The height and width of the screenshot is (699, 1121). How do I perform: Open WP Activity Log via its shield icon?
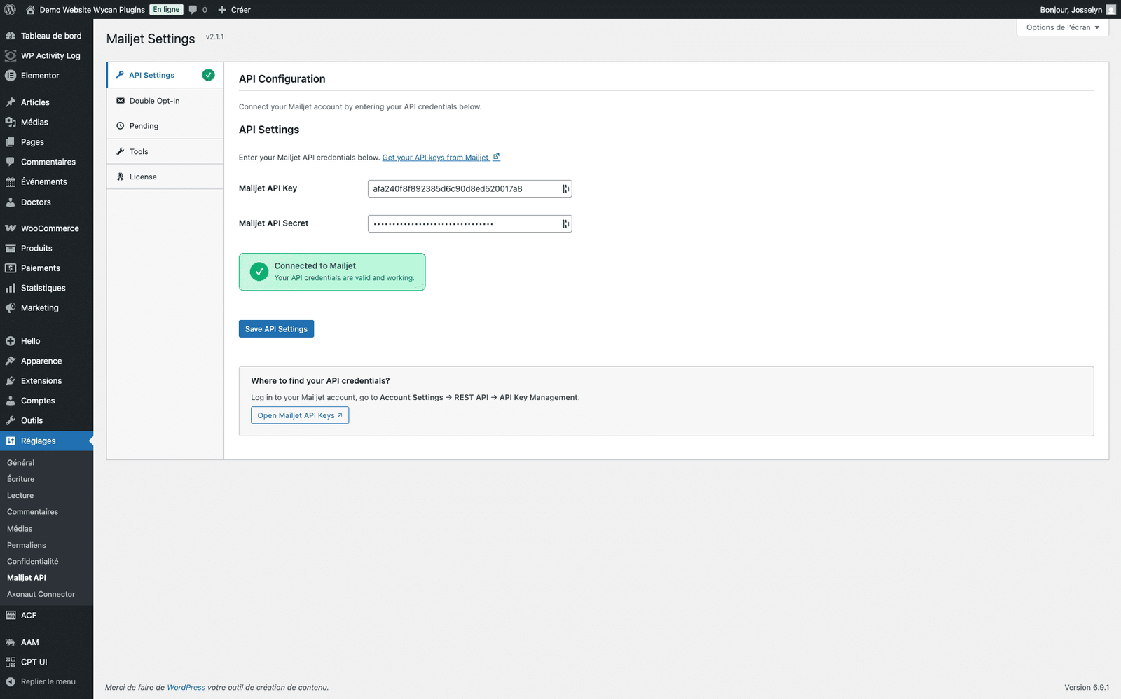pos(10,55)
